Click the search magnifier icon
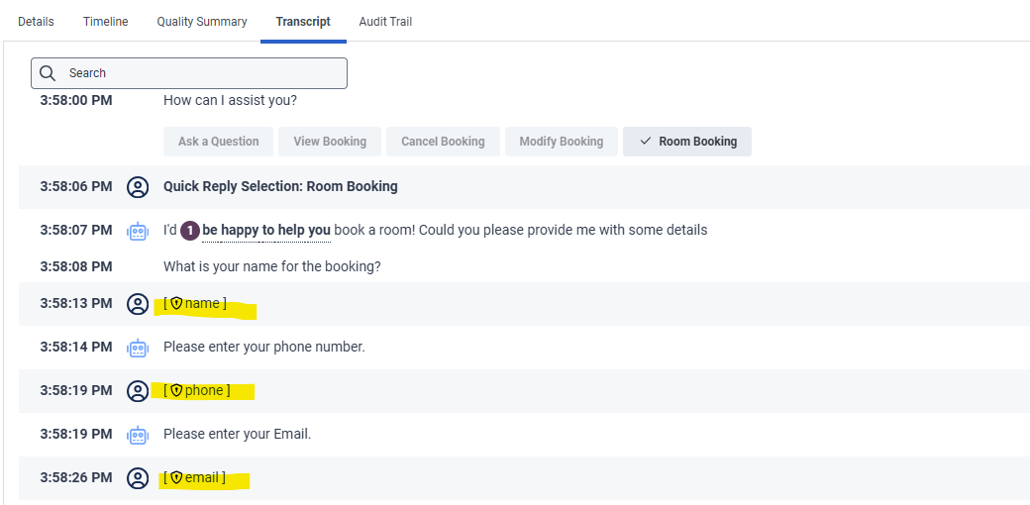This screenshot has height=505, width=1030. point(48,73)
